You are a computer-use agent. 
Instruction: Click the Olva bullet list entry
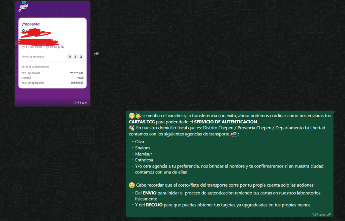pos(139,141)
